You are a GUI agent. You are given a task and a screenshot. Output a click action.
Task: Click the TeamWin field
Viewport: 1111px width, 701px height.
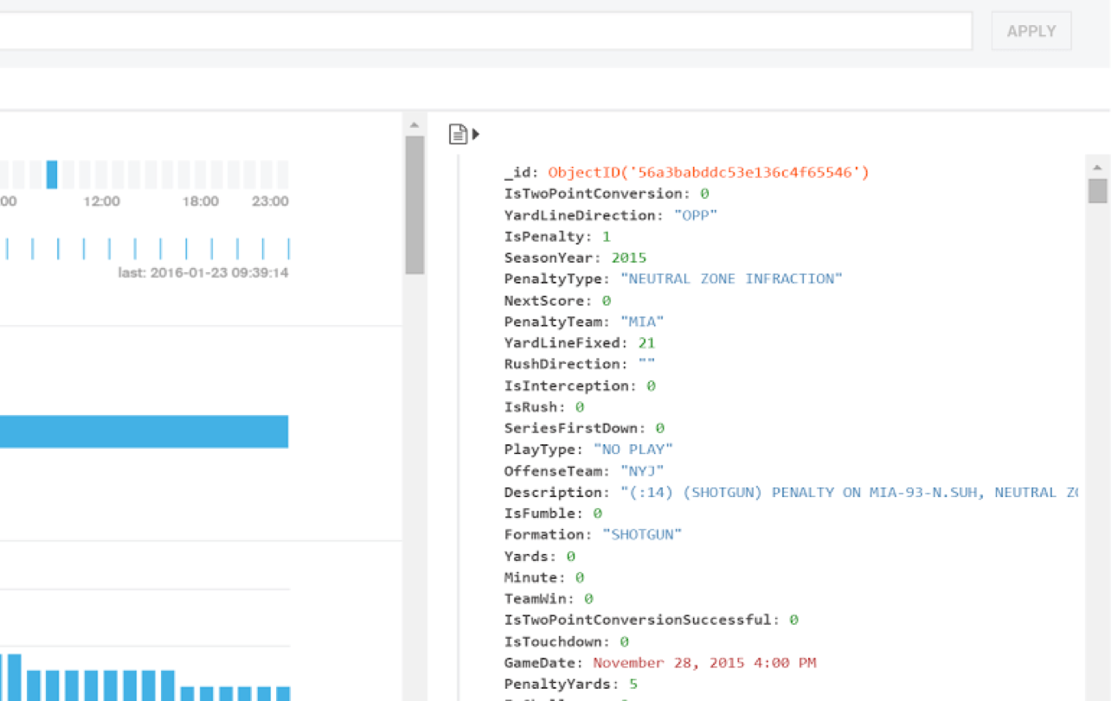click(x=549, y=598)
